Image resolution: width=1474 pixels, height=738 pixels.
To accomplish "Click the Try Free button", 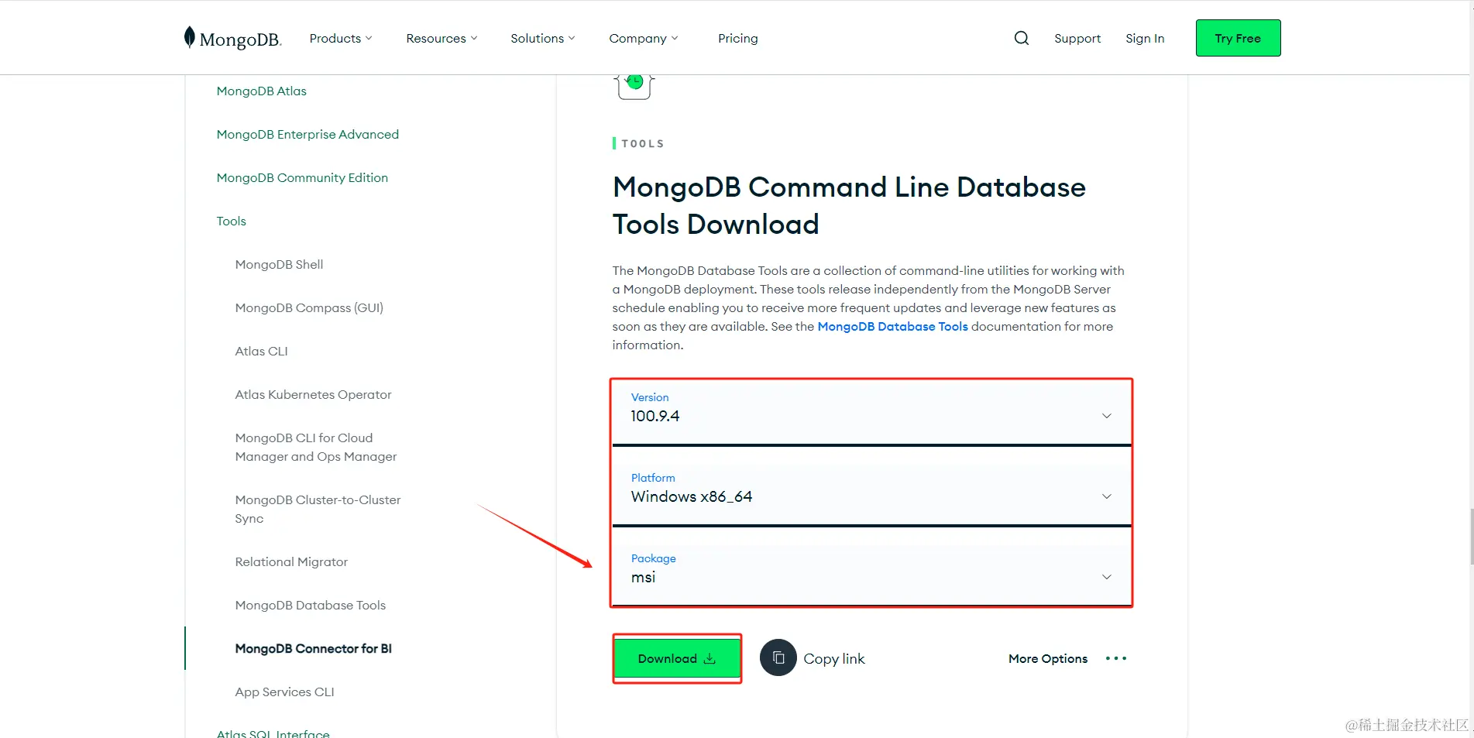I will click(1237, 37).
